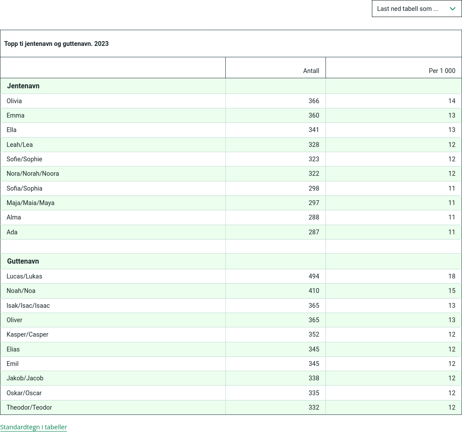The height and width of the screenshot is (435, 462).
Task: Click Olivia's count value 366
Action: click(314, 101)
